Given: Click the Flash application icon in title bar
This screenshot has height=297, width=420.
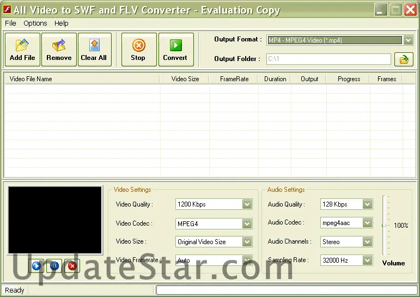Looking at the screenshot, I should tap(7, 9).
